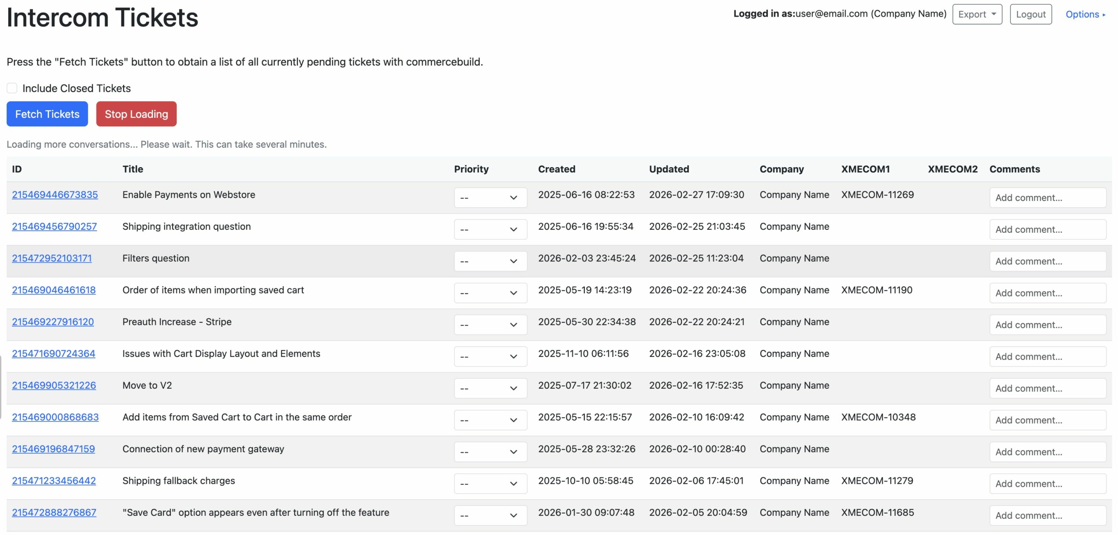
Task: Expand the Options disclosure link
Action: coord(1085,14)
